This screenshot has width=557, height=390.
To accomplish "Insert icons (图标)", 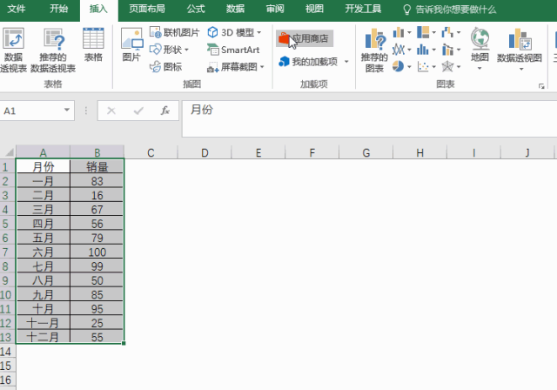I will point(165,66).
